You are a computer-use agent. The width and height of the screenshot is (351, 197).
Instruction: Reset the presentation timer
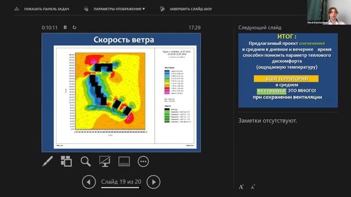pos(75,27)
